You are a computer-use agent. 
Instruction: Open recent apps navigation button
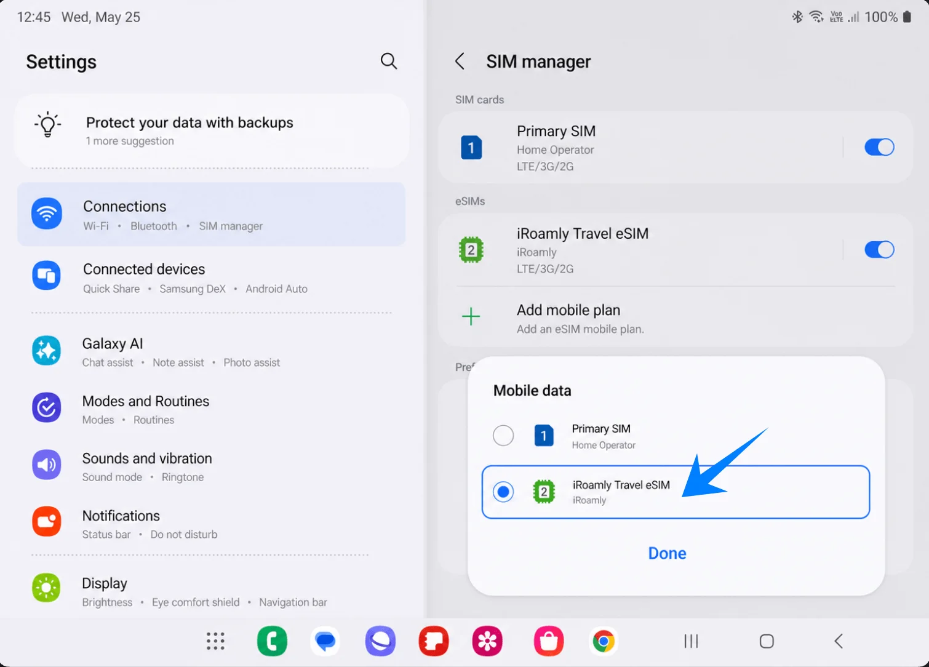pyautogui.click(x=692, y=641)
